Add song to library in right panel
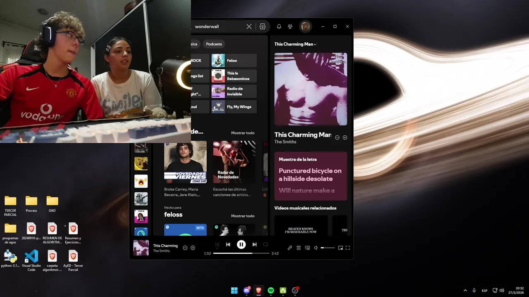The width and height of the screenshot is (529, 297). tap(345, 137)
